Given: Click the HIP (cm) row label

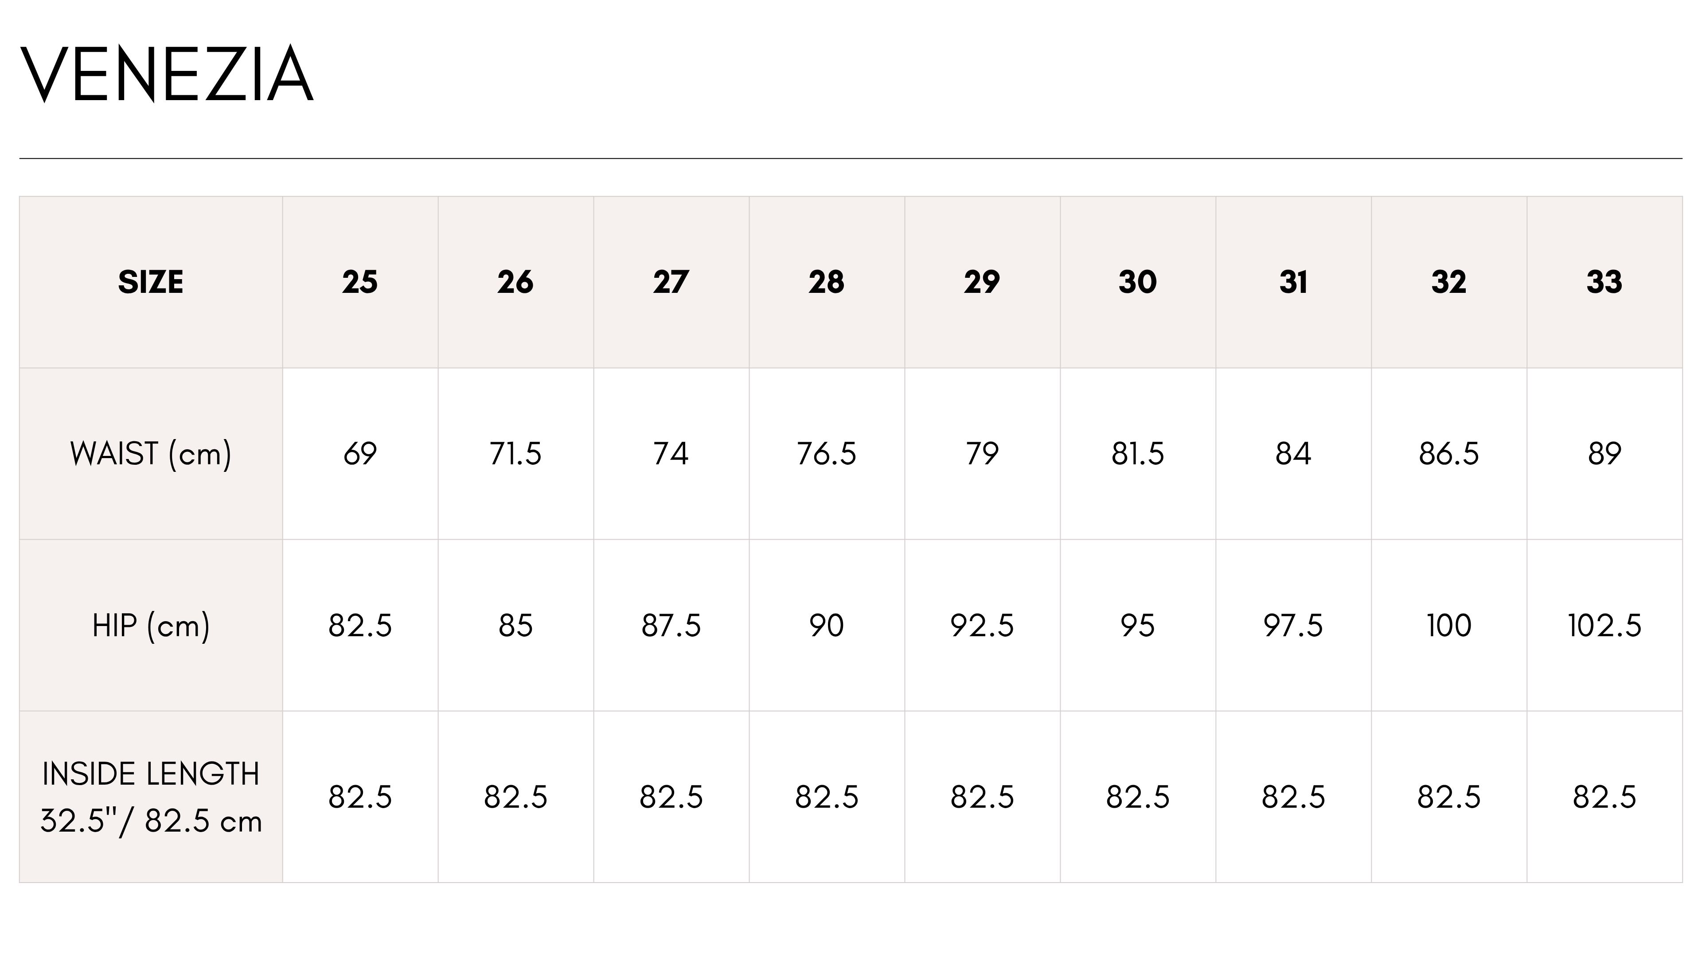Looking at the screenshot, I should 151,626.
